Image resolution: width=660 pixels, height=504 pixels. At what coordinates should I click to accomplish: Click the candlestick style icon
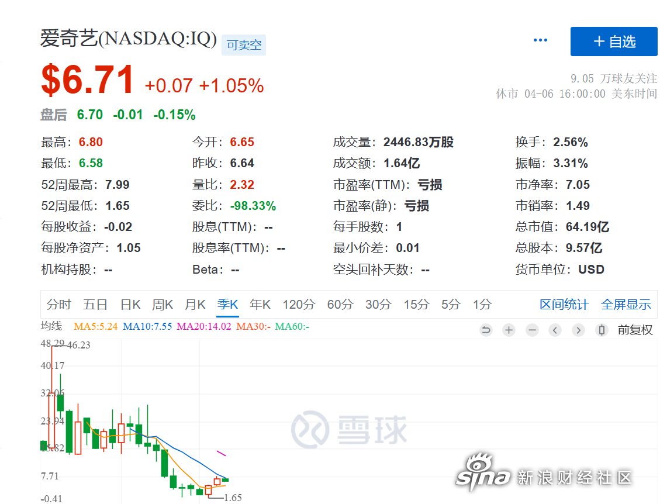pos(602,330)
